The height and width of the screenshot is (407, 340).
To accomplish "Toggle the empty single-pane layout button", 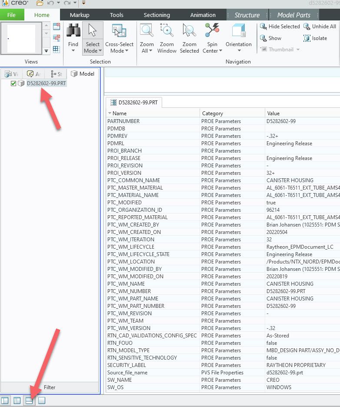I will pos(41,400).
